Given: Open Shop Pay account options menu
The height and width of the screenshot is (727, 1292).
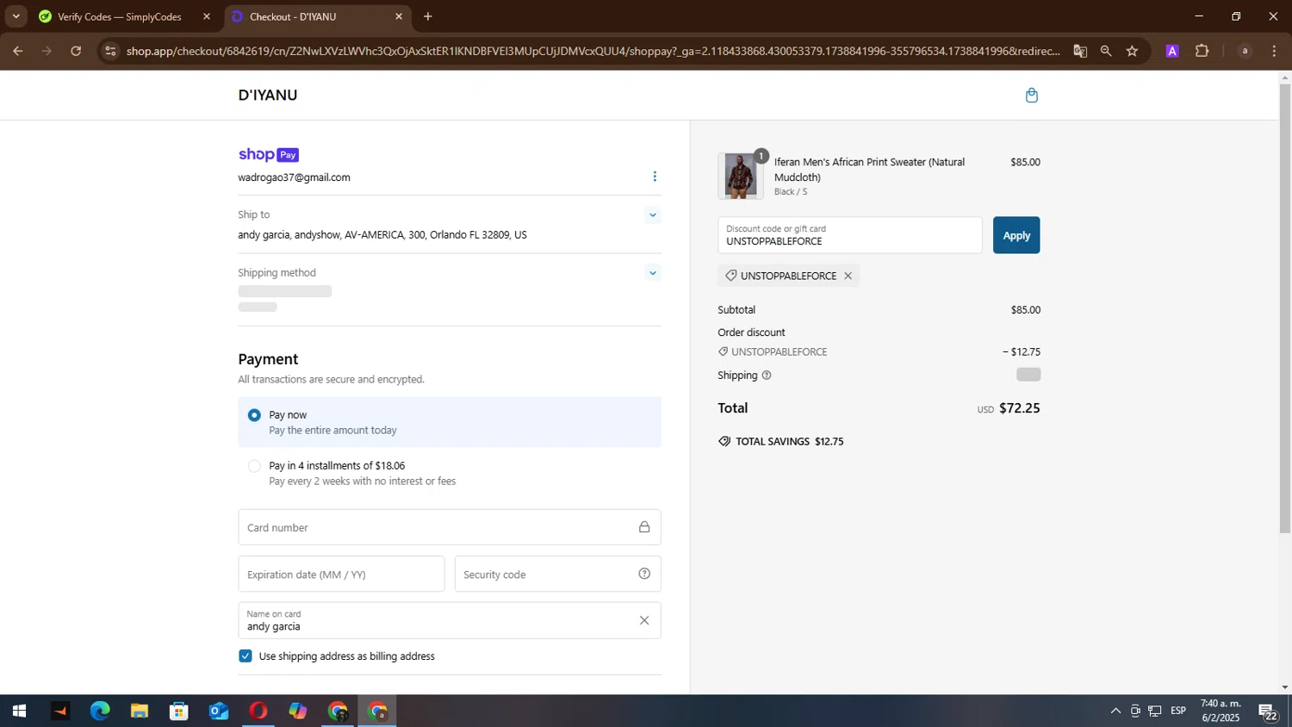Looking at the screenshot, I should coord(655,177).
